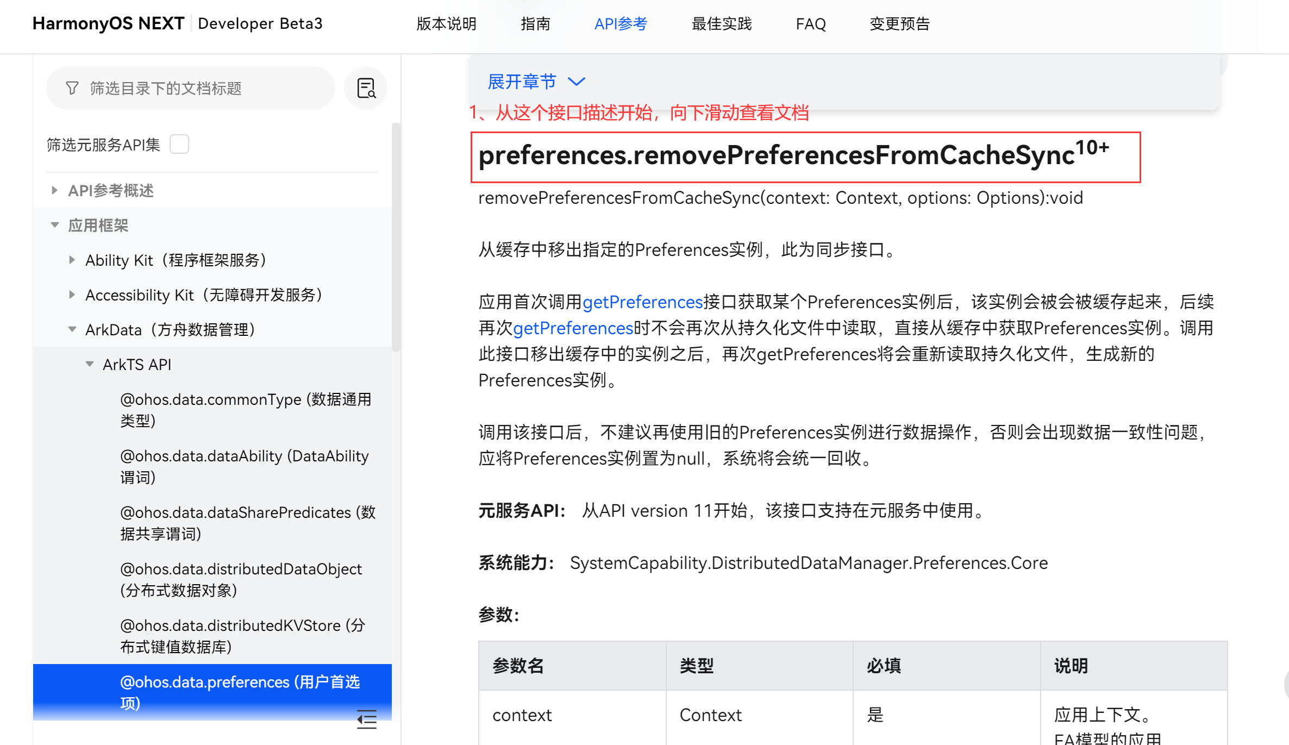This screenshot has width=1289, height=745.
Task: Expand the 展开章节 chevron dropdown
Action: click(577, 82)
